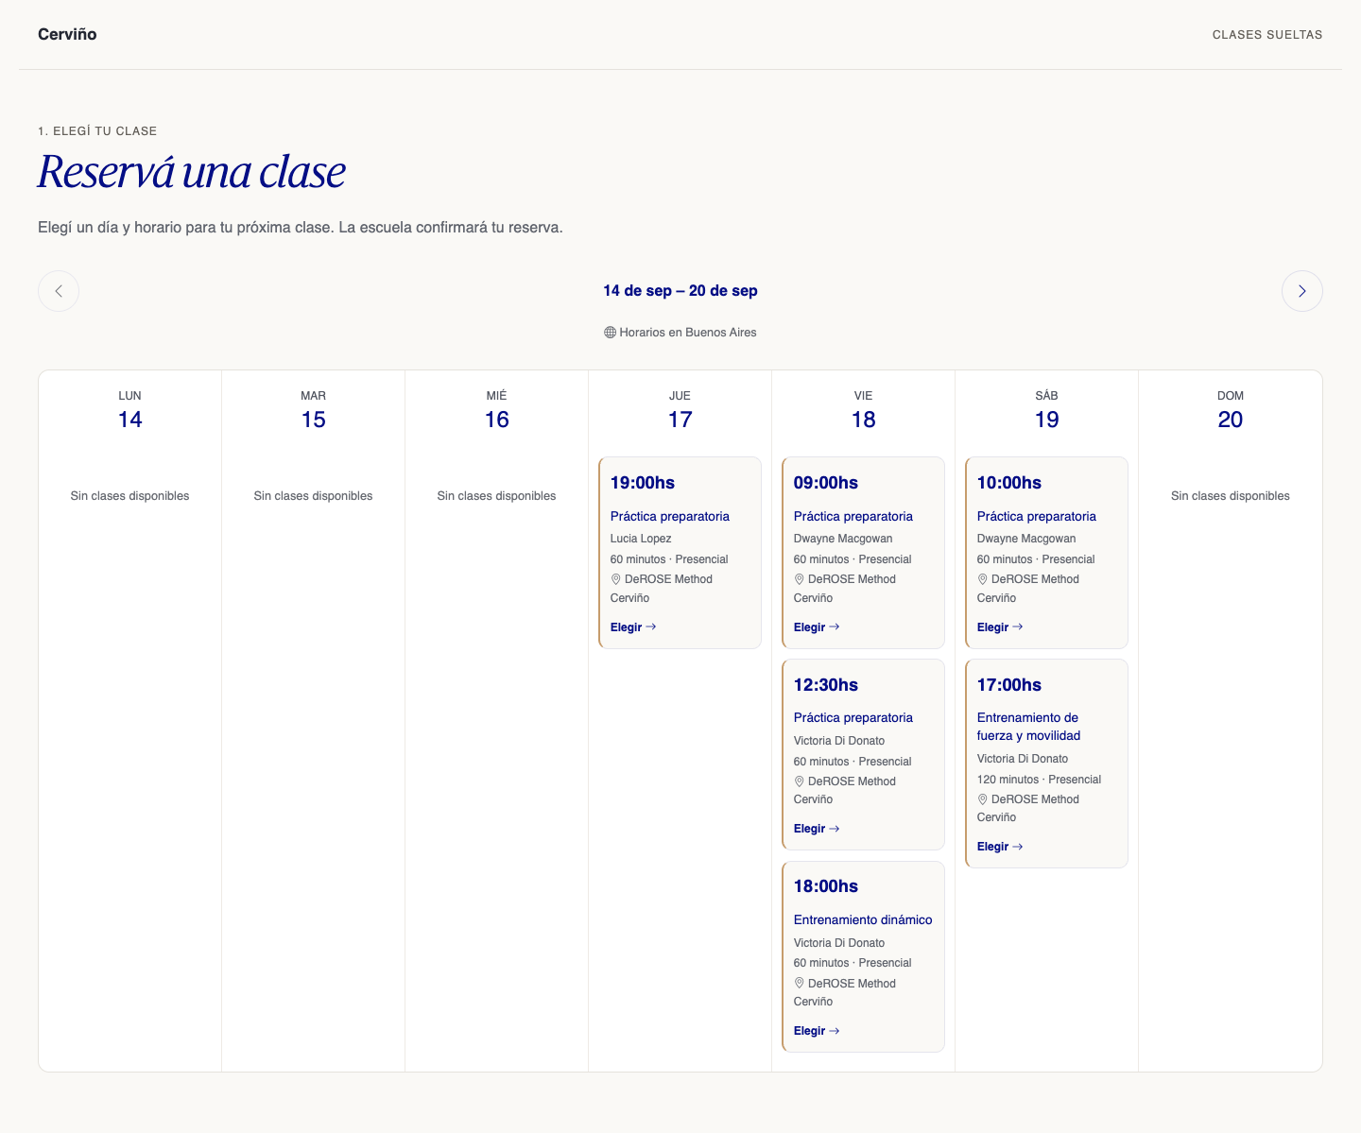Screen dimensions: 1361x1133
Task: Click the globe icon beside Horarios en Buenos Aires
Action: pyautogui.click(x=610, y=333)
